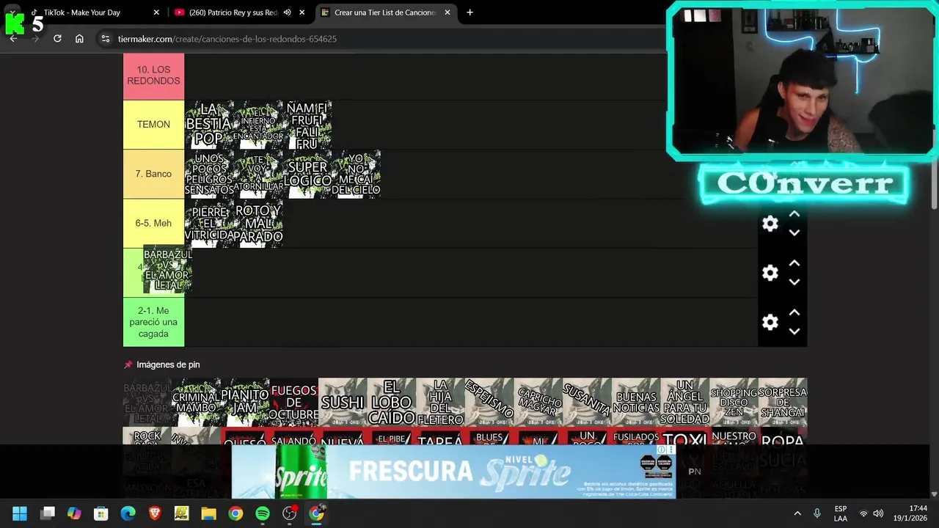Open a new browser tab
The height and width of the screenshot is (528, 939).
click(469, 12)
